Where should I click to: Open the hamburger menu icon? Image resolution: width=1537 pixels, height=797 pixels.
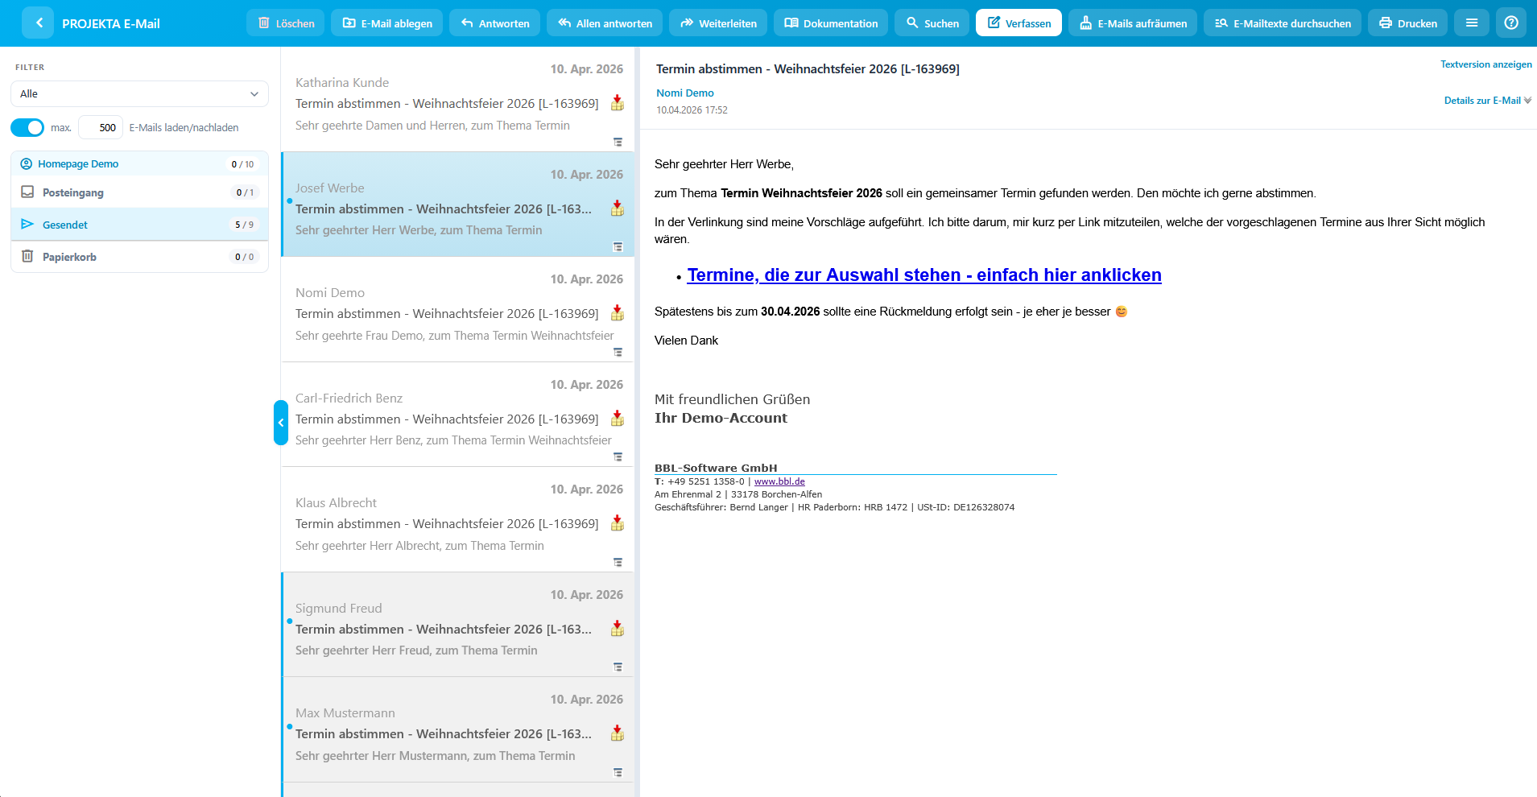1472,23
